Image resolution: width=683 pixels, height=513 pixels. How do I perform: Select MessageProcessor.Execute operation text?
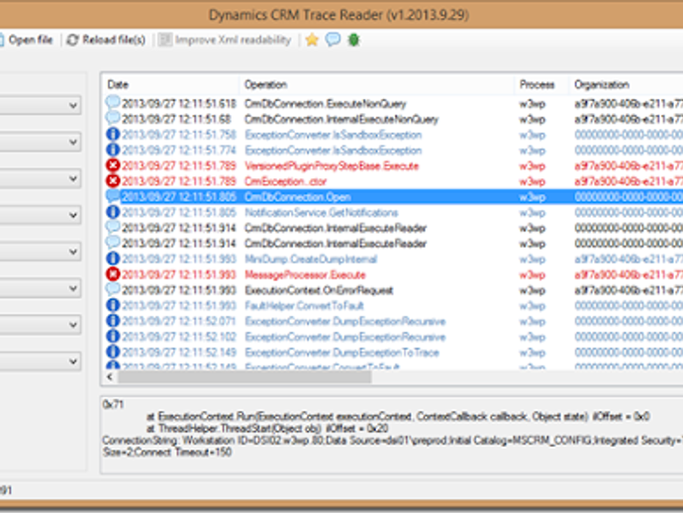[x=305, y=275]
